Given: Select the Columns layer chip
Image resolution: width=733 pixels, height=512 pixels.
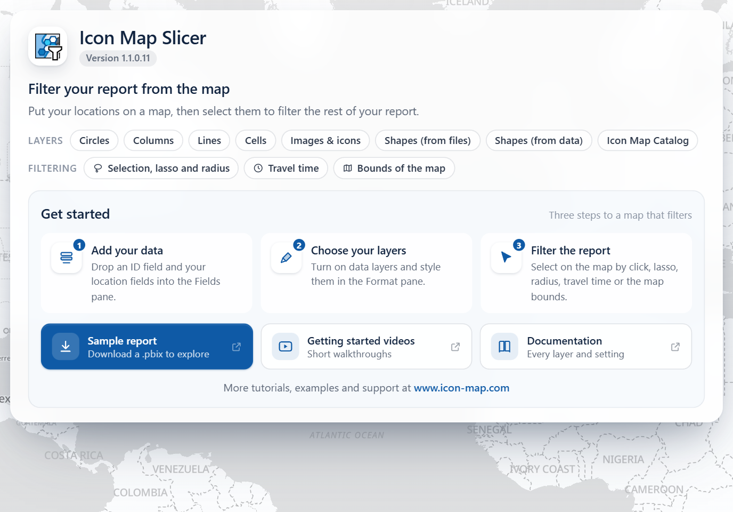Looking at the screenshot, I should (x=153, y=140).
